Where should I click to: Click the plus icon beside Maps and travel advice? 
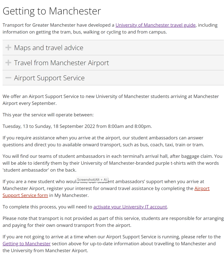(x=8, y=48)
